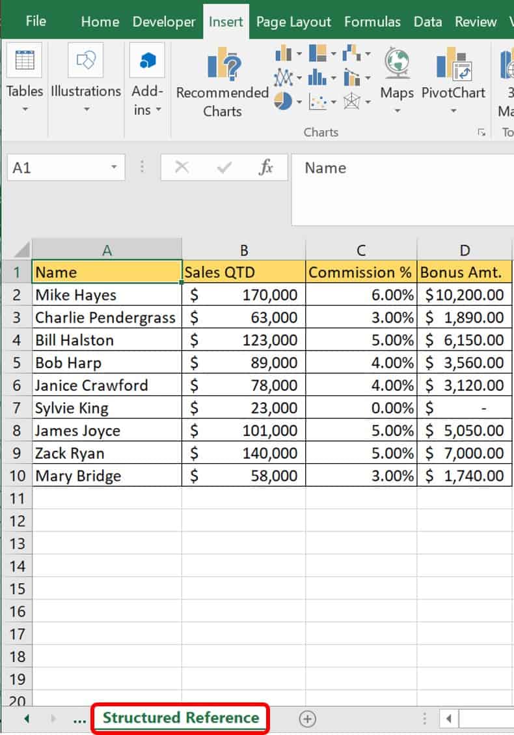Open the Formulas ribbon tab
514x735 pixels.
pyautogui.click(x=372, y=22)
